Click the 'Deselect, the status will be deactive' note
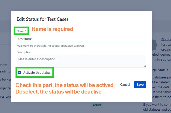 58,92
